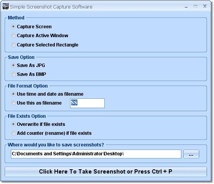Close the Simple Screenshot Capture Software window

[x=205, y=6]
